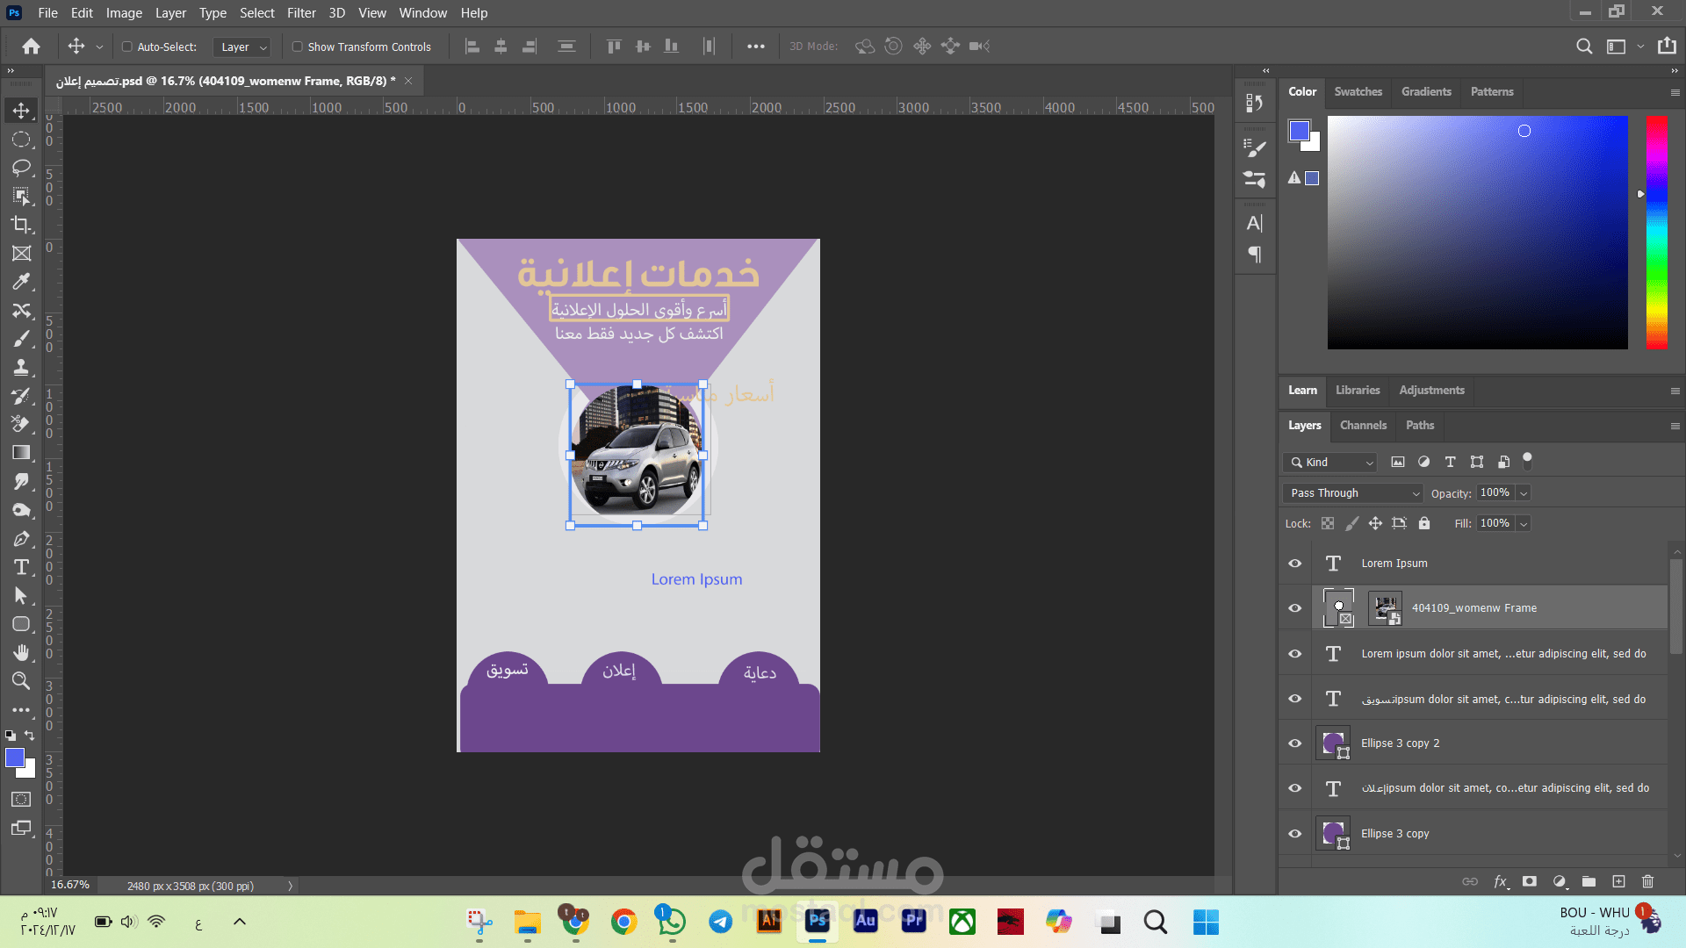Delete layer with trash icon

coord(1647,881)
